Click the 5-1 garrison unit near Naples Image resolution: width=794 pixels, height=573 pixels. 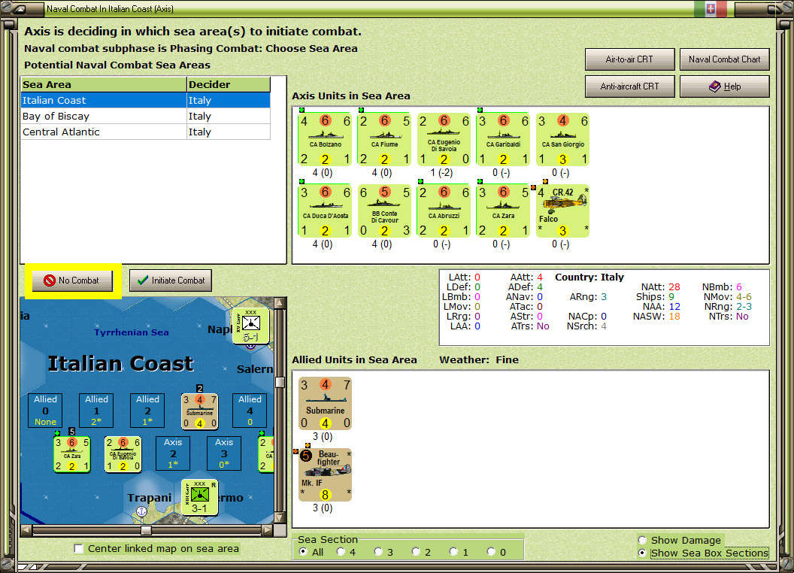tap(251, 326)
